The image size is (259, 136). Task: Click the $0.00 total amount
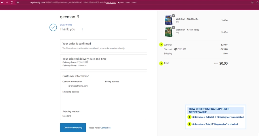pyautogui.click(x=223, y=63)
